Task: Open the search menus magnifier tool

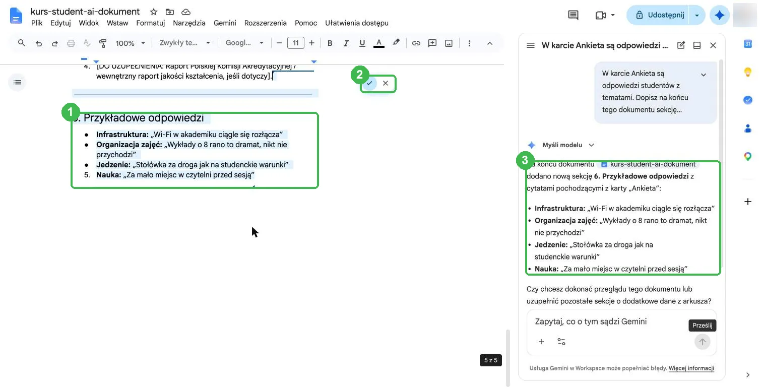Action: (x=22, y=43)
